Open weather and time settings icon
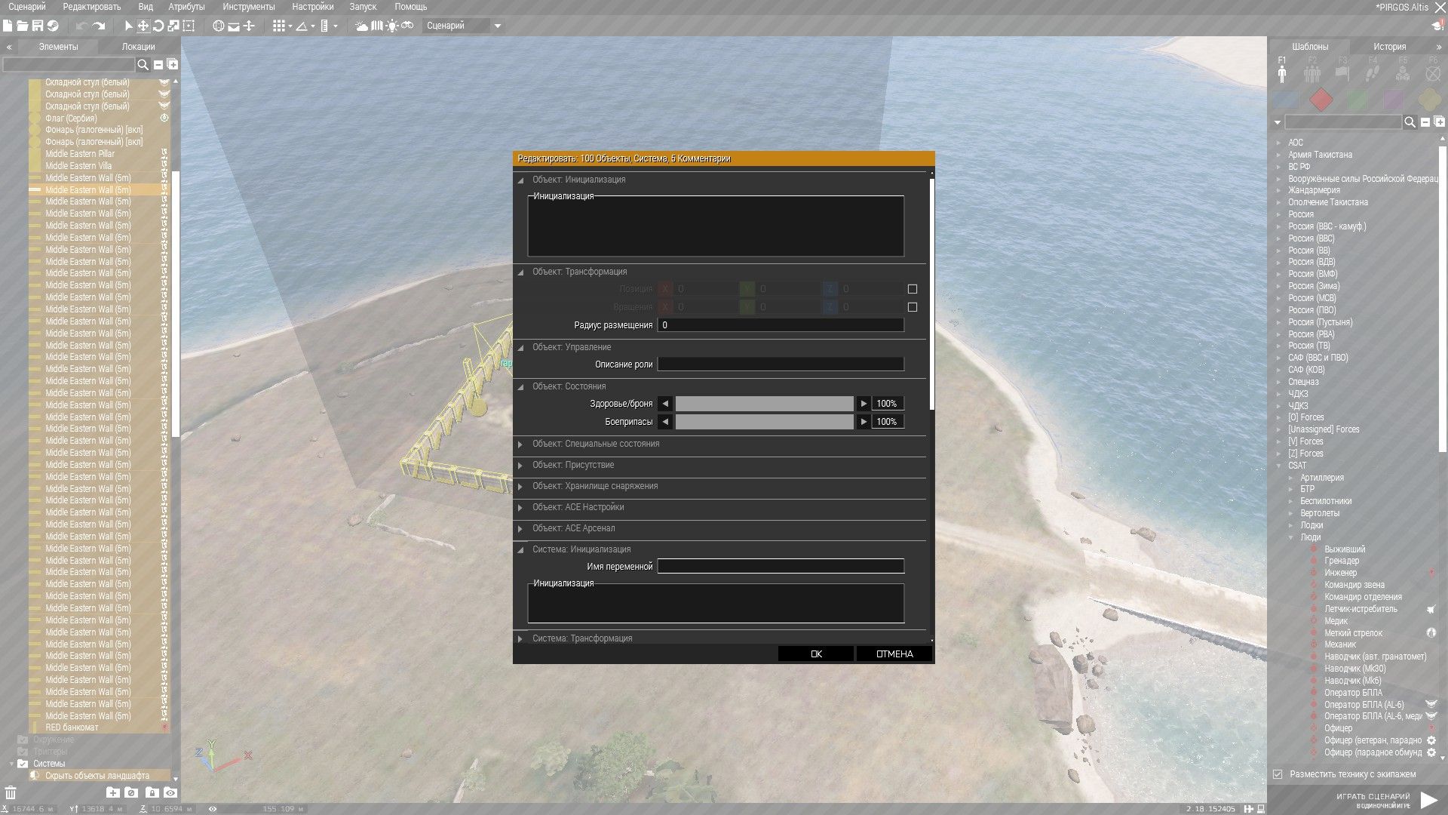Screen dimensions: 1448x815 pos(362,26)
